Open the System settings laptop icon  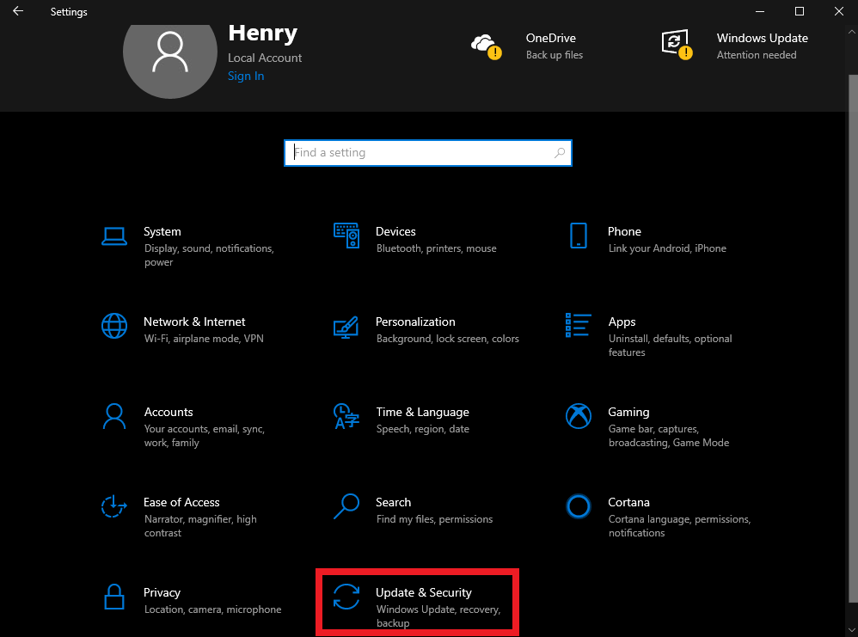[114, 236]
